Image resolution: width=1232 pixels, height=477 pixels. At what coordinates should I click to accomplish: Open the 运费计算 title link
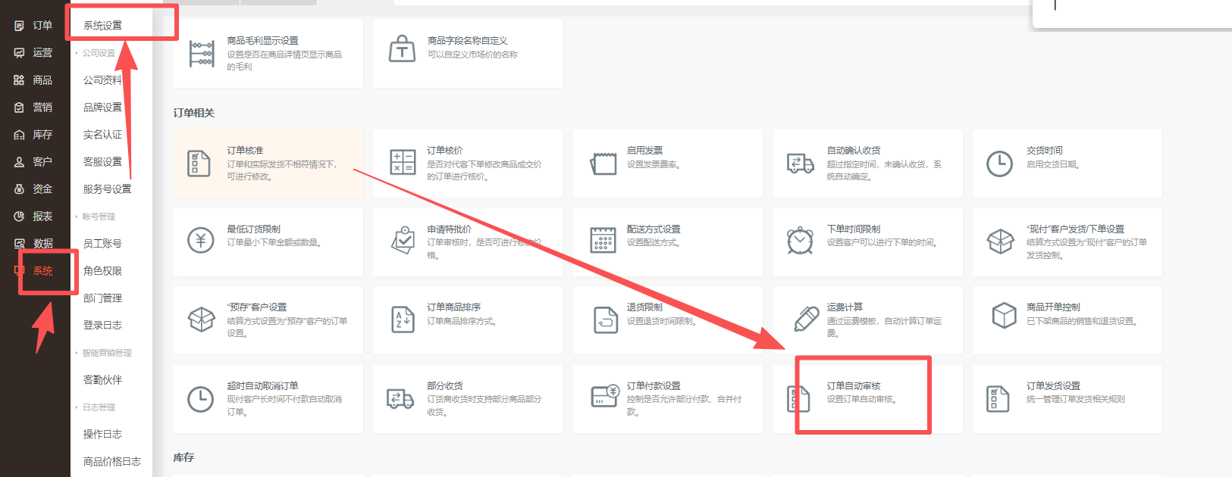click(845, 307)
